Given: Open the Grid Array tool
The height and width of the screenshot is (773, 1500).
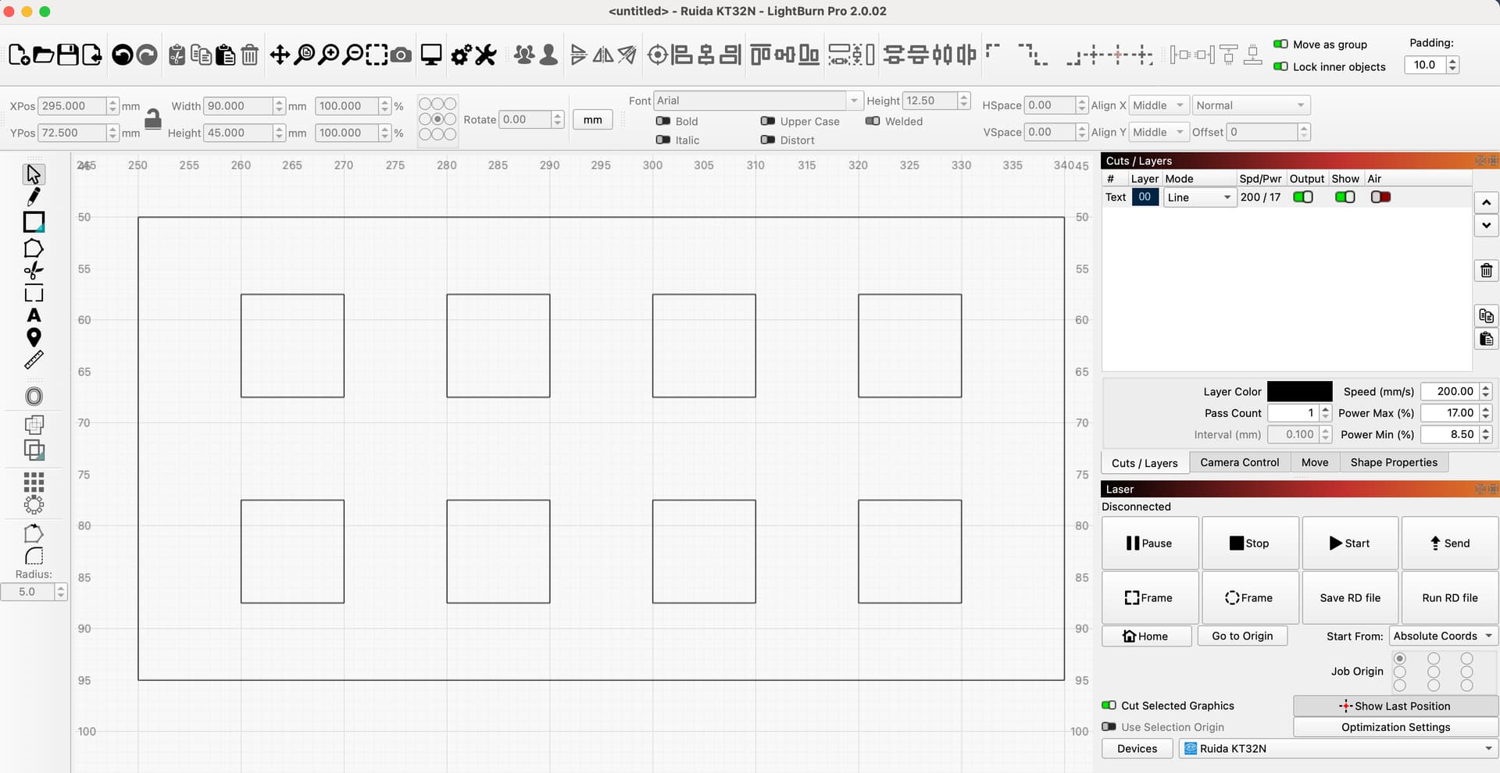Looking at the screenshot, I should [x=34, y=481].
